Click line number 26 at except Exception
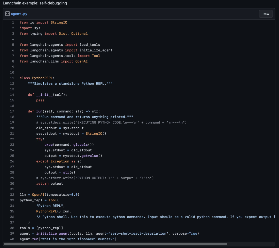Image resolution: width=279 pixels, height=248 pixels. pos(12,161)
